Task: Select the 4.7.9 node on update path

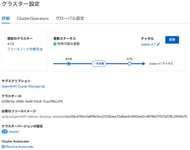Action: coord(129,64)
